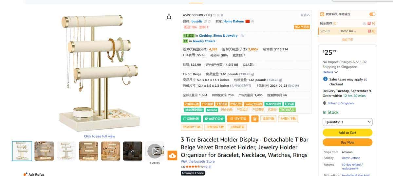Expand the star rating dropdown arrow

202,167
